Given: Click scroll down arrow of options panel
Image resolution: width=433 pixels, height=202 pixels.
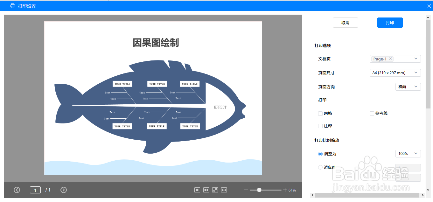Looking at the screenshot, I should pos(428,190).
